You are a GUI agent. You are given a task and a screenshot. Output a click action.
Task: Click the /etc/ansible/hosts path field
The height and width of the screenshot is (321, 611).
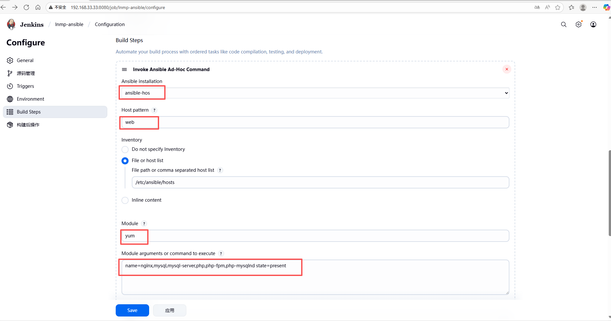[320, 182]
